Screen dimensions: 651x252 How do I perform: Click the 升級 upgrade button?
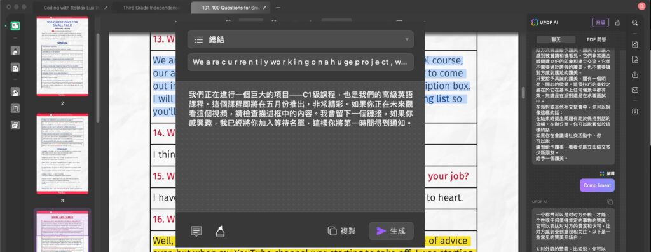pos(600,22)
